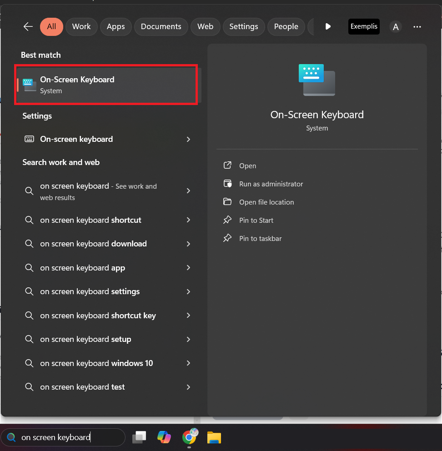Choose Pin to Start

click(256, 220)
